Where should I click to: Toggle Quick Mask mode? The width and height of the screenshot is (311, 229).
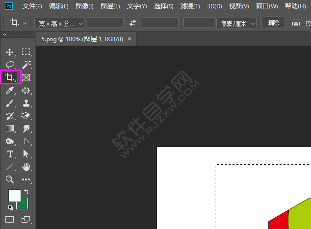tap(10, 219)
